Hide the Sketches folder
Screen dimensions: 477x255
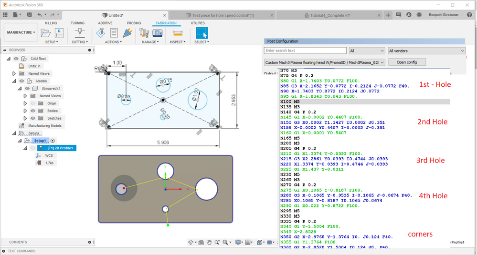[x=33, y=118]
